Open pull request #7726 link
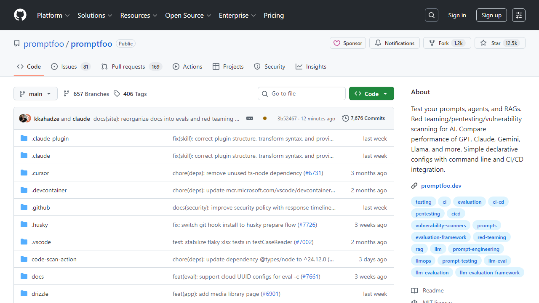 [307, 225]
